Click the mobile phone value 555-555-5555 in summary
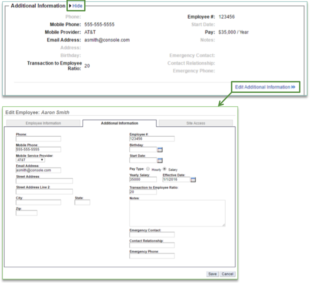Screen dimensions: 310x283 (x=100, y=25)
